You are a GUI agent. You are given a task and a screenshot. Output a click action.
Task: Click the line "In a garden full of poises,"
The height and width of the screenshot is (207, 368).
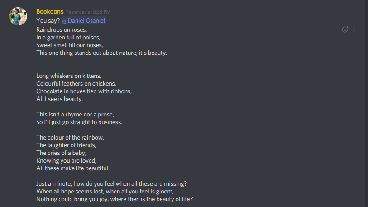(68, 38)
